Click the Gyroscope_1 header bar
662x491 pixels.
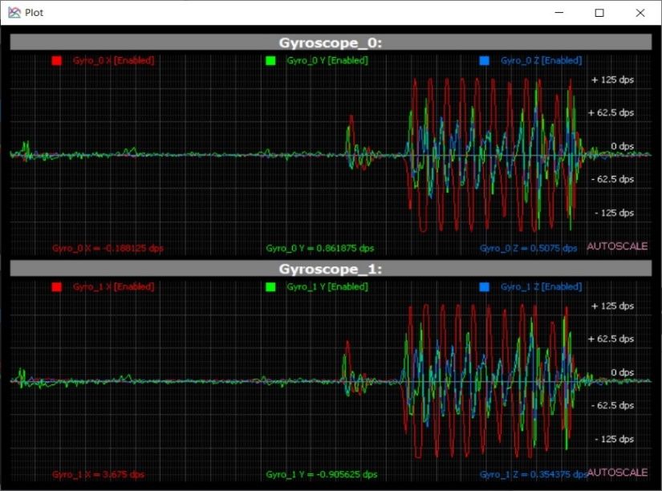pyautogui.click(x=331, y=269)
